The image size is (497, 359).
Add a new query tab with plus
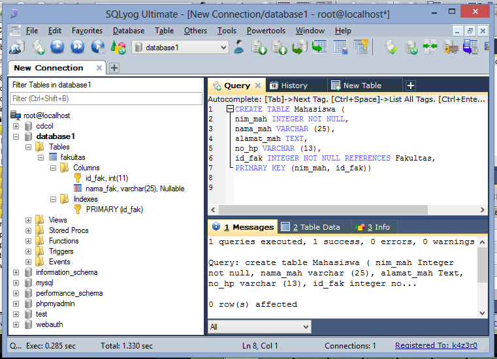pyautogui.click(x=411, y=86)
